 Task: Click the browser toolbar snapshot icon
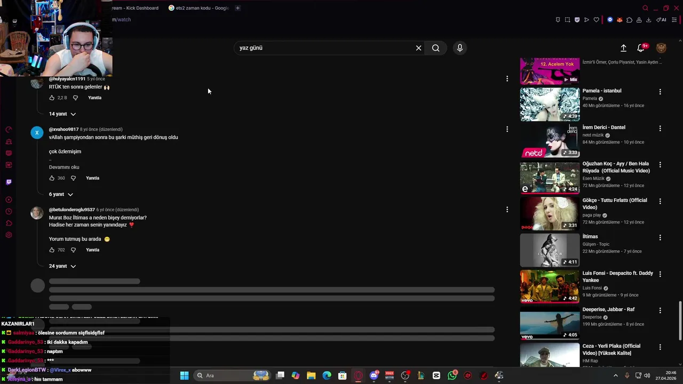click(x=567, y=20)
